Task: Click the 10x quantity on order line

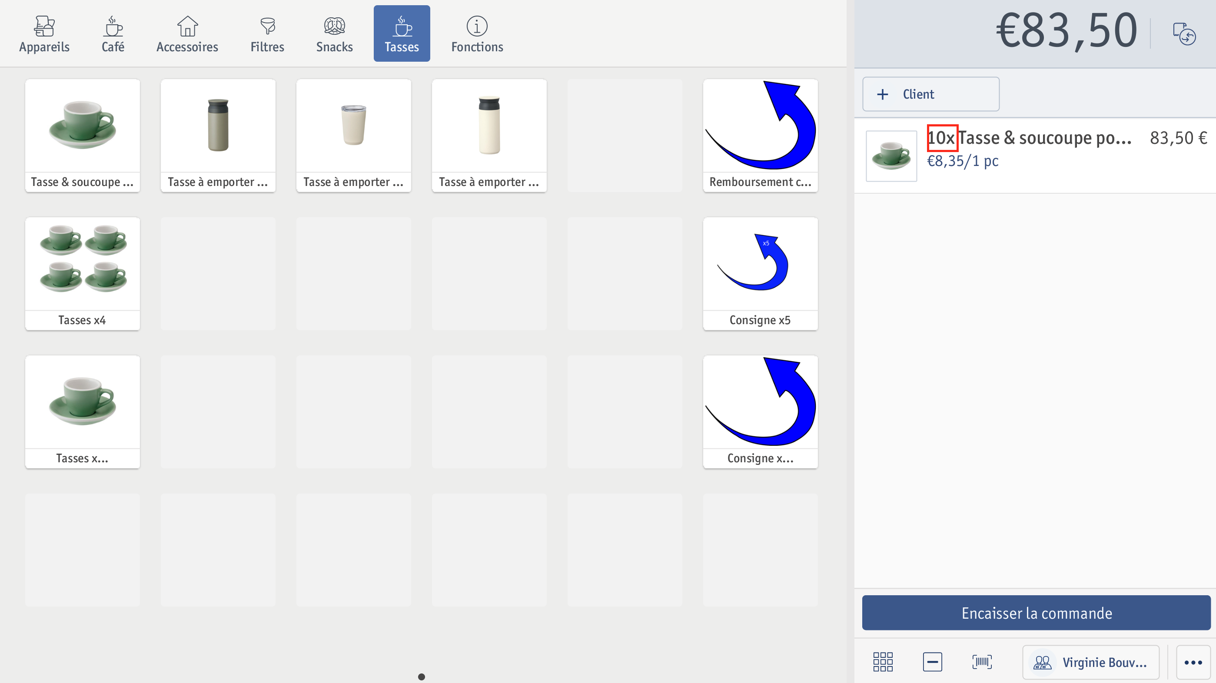Action: click(942, 138)
